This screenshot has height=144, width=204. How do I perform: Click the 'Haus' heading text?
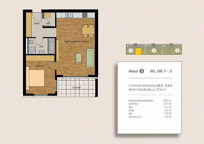(133, 71)
